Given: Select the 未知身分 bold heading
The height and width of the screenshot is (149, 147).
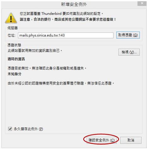Looking at the screenshot, I should point(15,74).
